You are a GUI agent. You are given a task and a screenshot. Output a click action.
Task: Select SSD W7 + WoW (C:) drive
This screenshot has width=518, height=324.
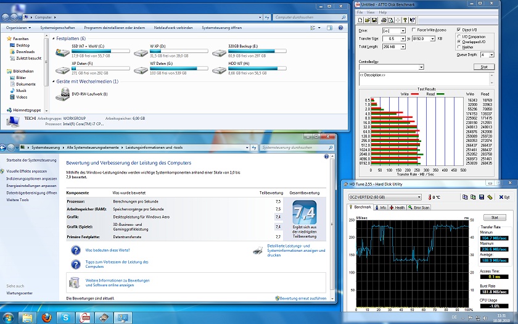pyautogui.click(x=92, y=51)
